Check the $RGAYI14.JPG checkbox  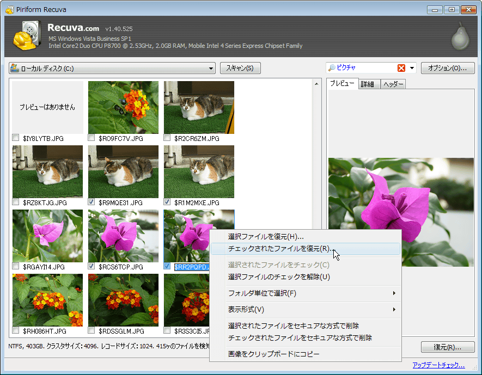click(15, 266)
